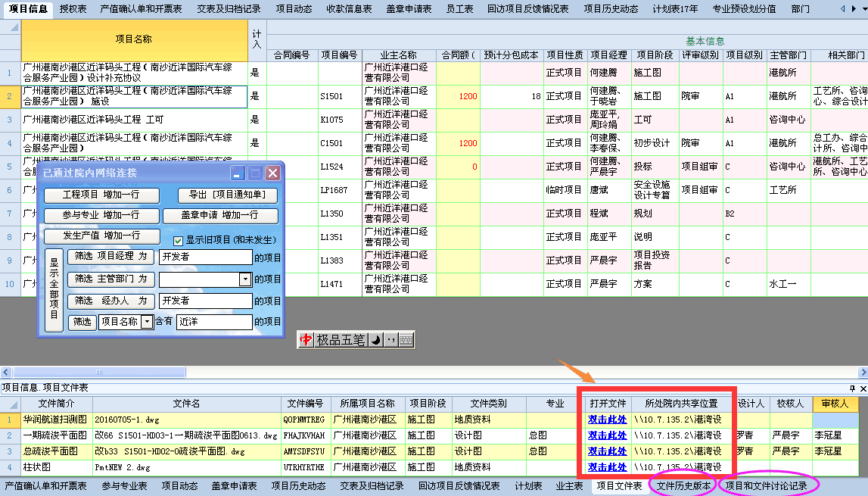Pin the 项目信息.项目文件表 panel
Screen dimensions: 868x496
tap(853, 388)
